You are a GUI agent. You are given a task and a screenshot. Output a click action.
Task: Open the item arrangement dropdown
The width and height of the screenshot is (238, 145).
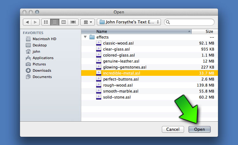(x=88, y=22)
